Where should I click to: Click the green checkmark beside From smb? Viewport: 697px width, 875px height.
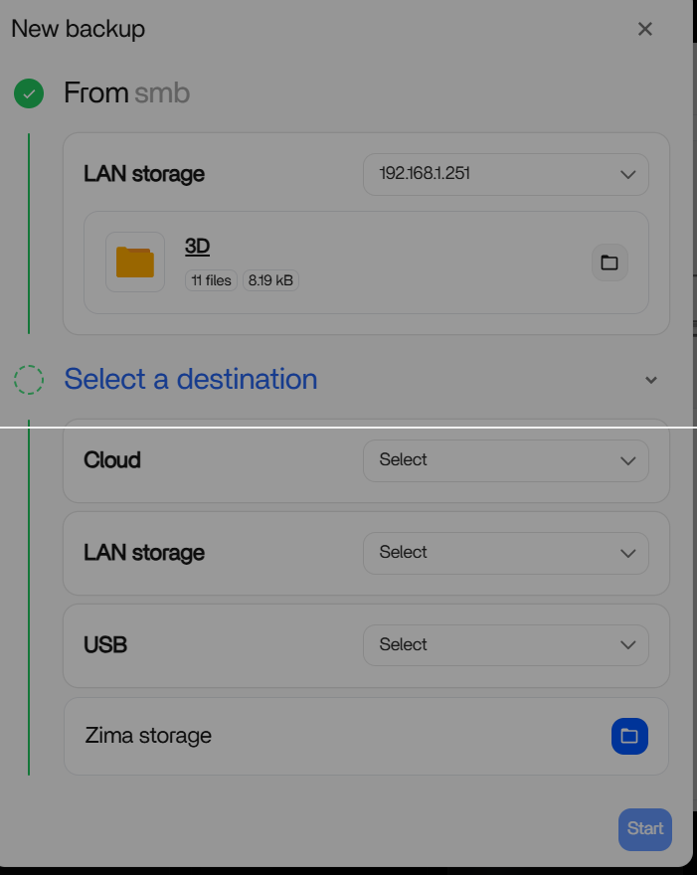pyautogui.click(x=29, y=94)
